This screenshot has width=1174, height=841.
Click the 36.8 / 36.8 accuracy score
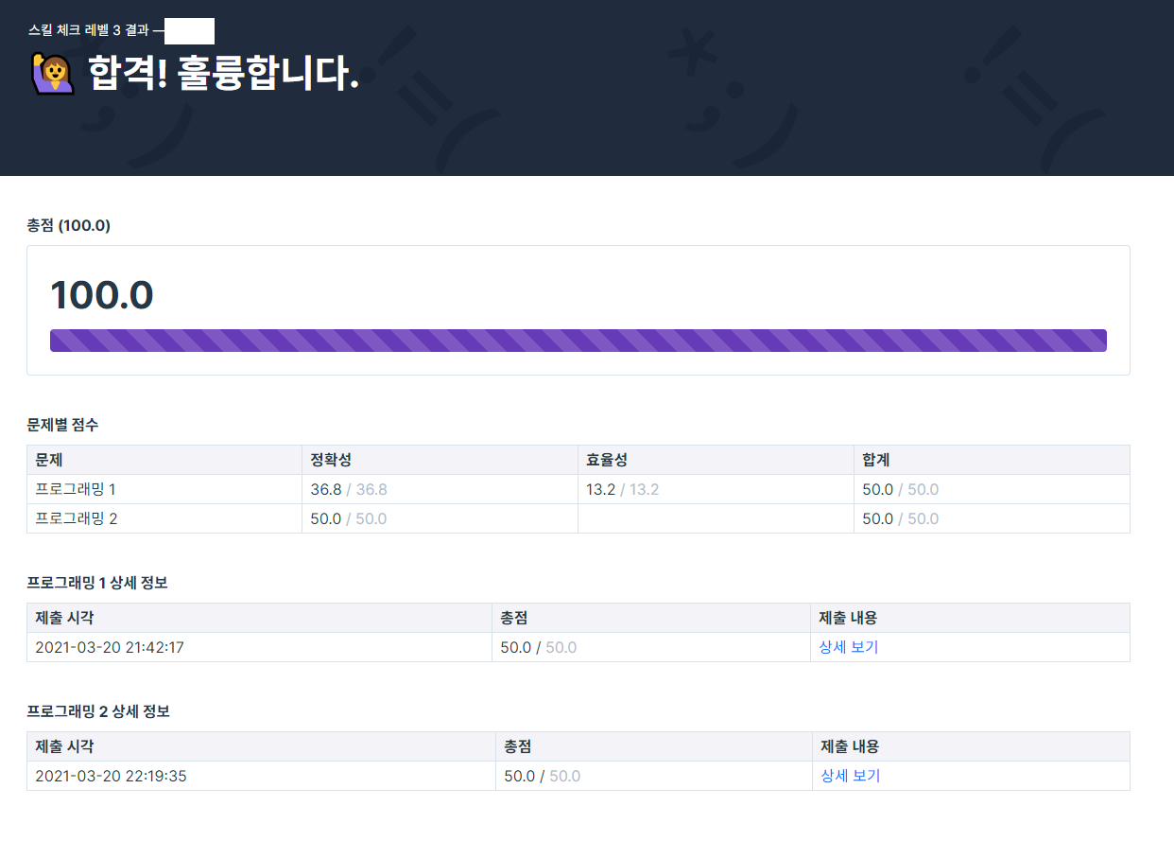click(x=349, y=489)
